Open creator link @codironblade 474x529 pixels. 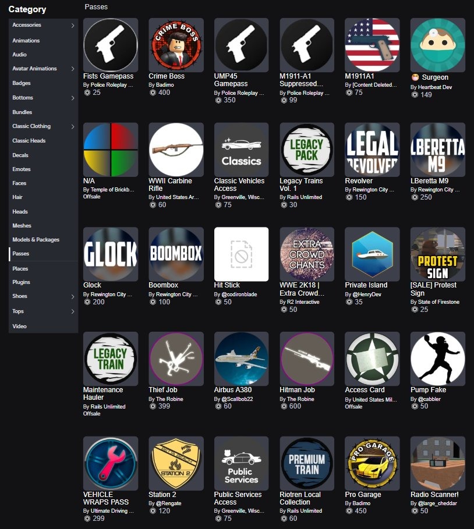tap(239, 294)
